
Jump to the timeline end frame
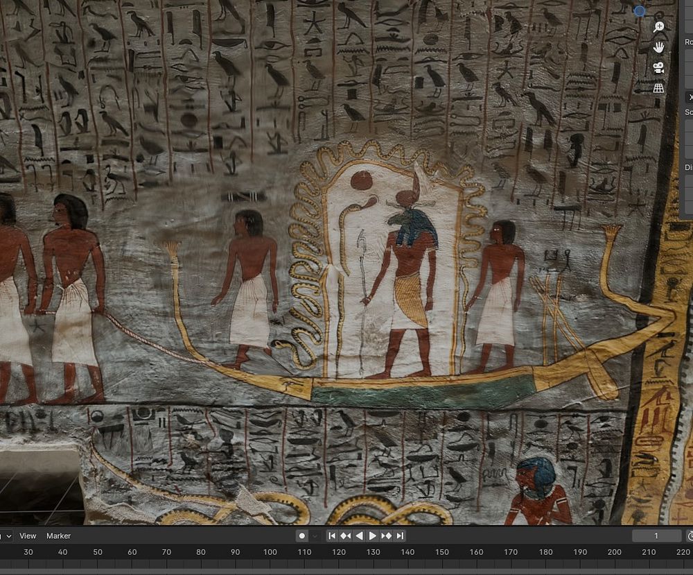tap(400, 535)
